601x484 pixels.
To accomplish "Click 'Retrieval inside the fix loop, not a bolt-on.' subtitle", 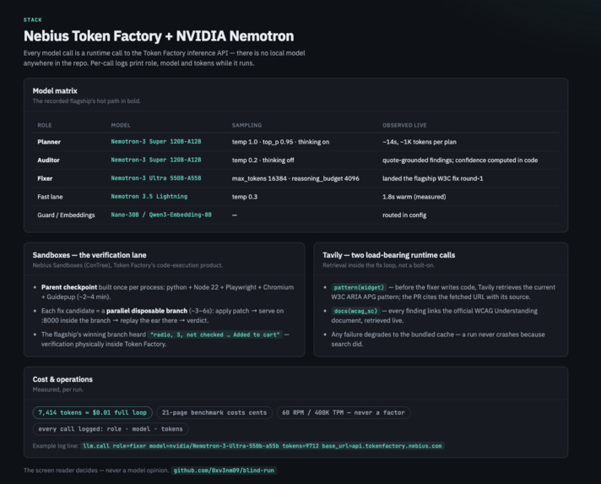I will 379,265.
